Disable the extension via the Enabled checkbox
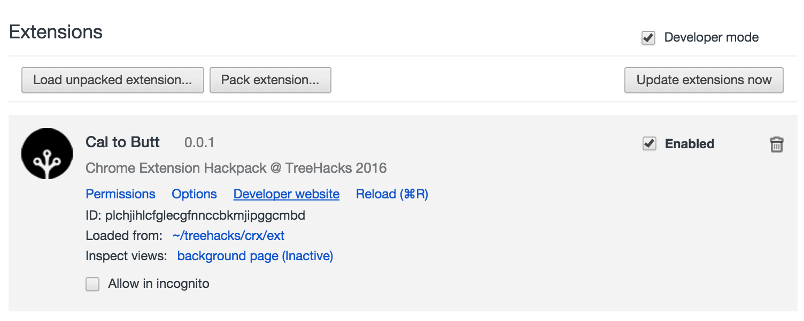The image size is (804, 321). pos(650,144)
